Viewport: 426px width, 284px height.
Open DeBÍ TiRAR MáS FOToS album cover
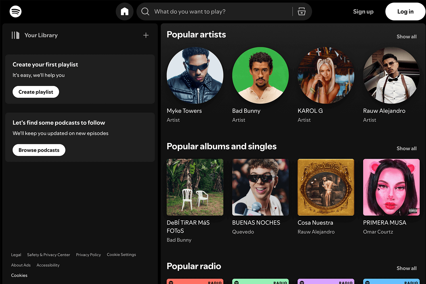(195, 187)
